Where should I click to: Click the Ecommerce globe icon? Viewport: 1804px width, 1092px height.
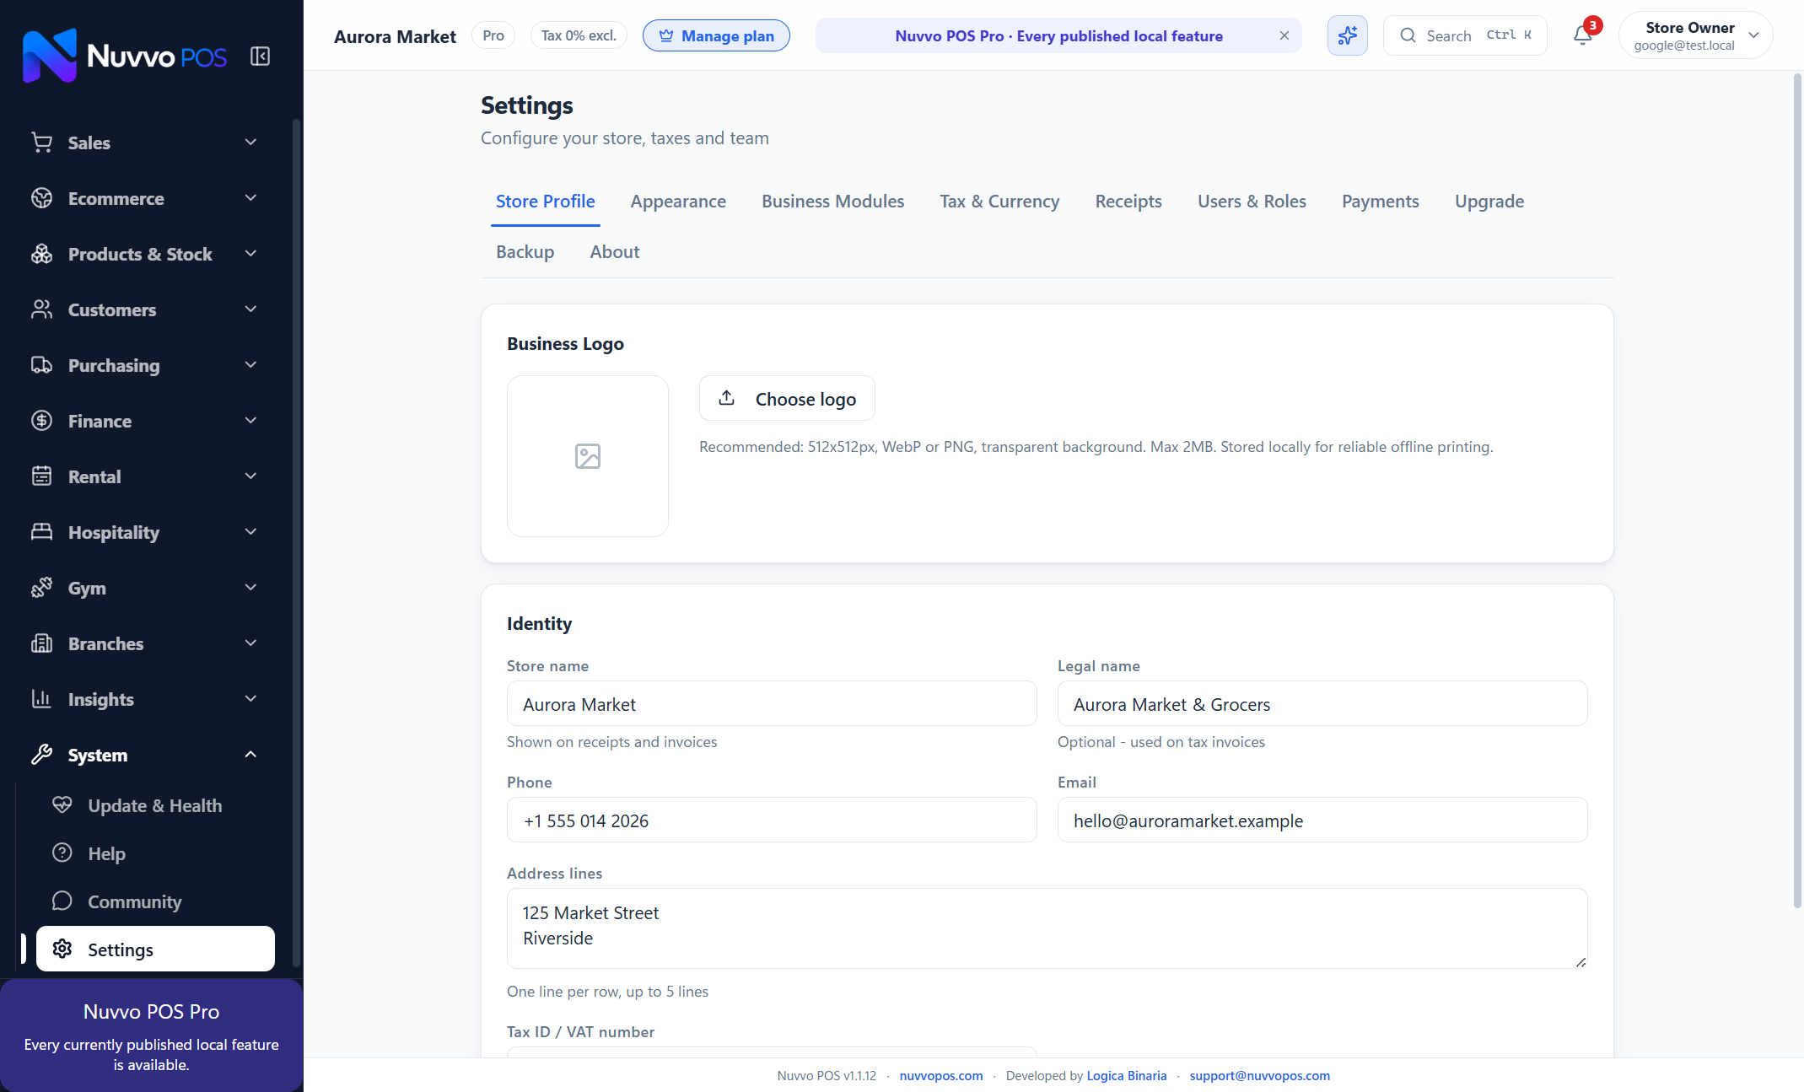pos(41,198)
